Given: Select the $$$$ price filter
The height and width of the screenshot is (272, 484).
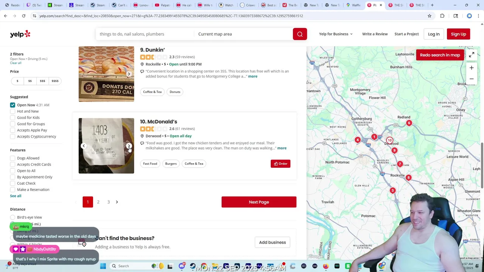Looking at the screenshot, I should (x=55, y=81).
